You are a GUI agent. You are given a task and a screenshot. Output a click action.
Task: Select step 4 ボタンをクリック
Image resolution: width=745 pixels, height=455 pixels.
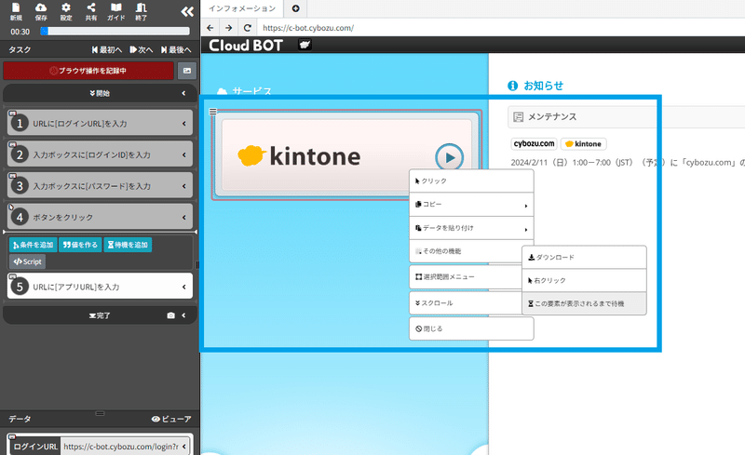point(100,217)
